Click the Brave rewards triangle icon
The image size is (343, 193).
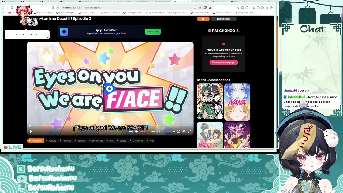click(210, 8)
